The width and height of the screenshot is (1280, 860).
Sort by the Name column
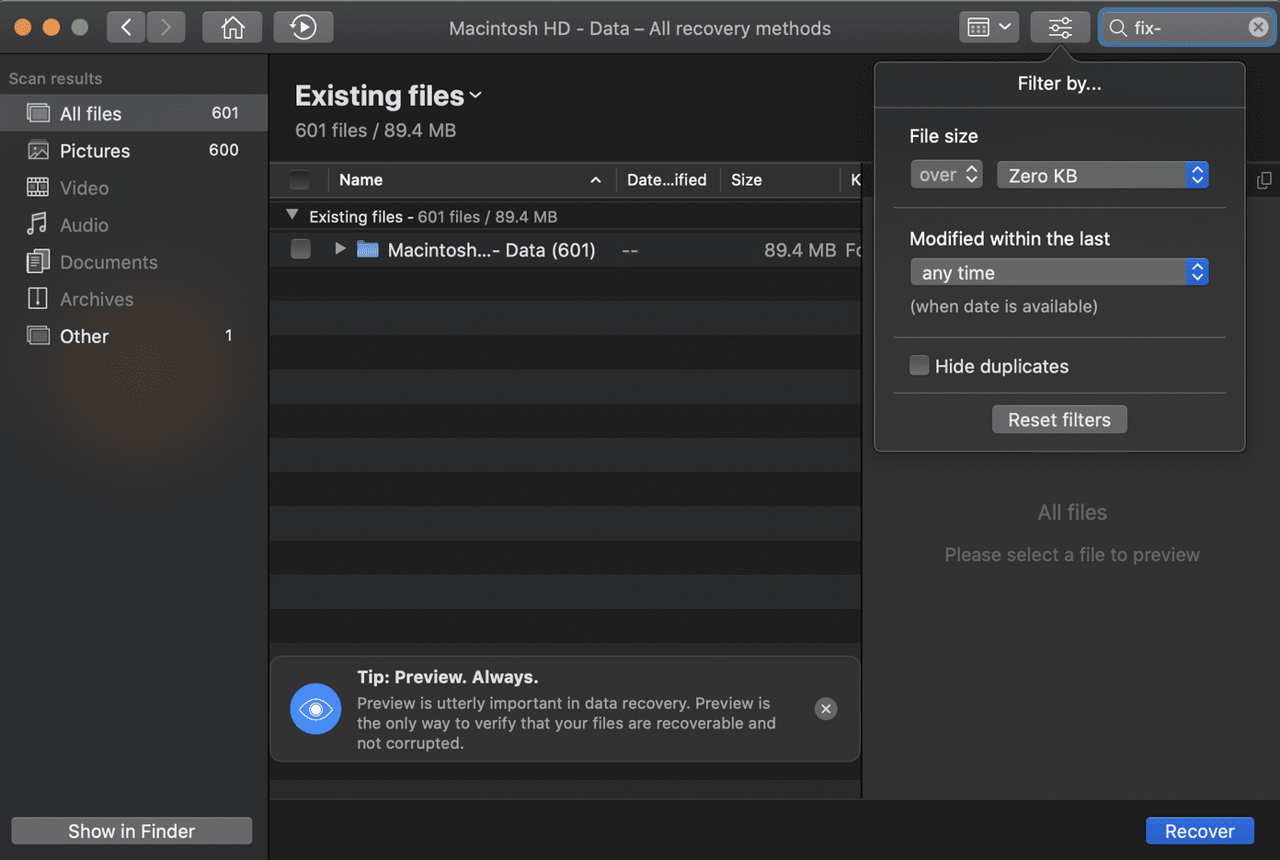coord(470,180)
